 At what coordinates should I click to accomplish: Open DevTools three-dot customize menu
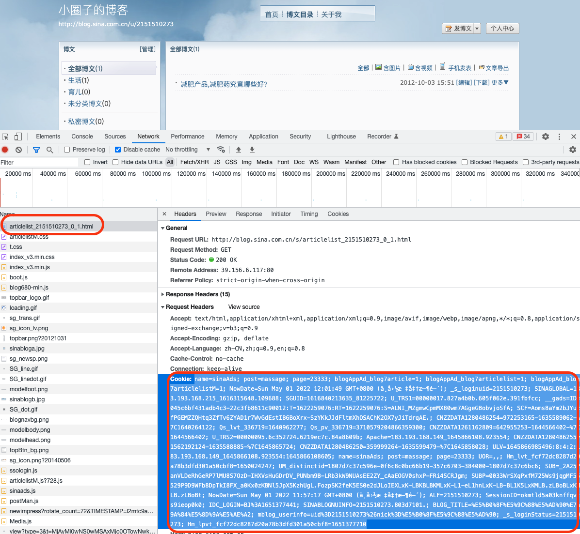pos(559,137)
